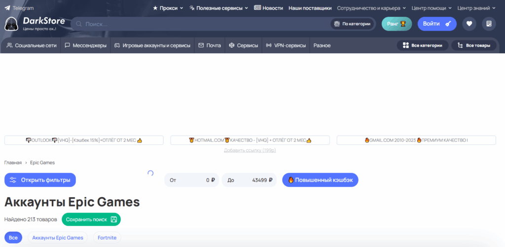505x247 pixels.
Task: Open the Разное category
Action: (322, 46)
